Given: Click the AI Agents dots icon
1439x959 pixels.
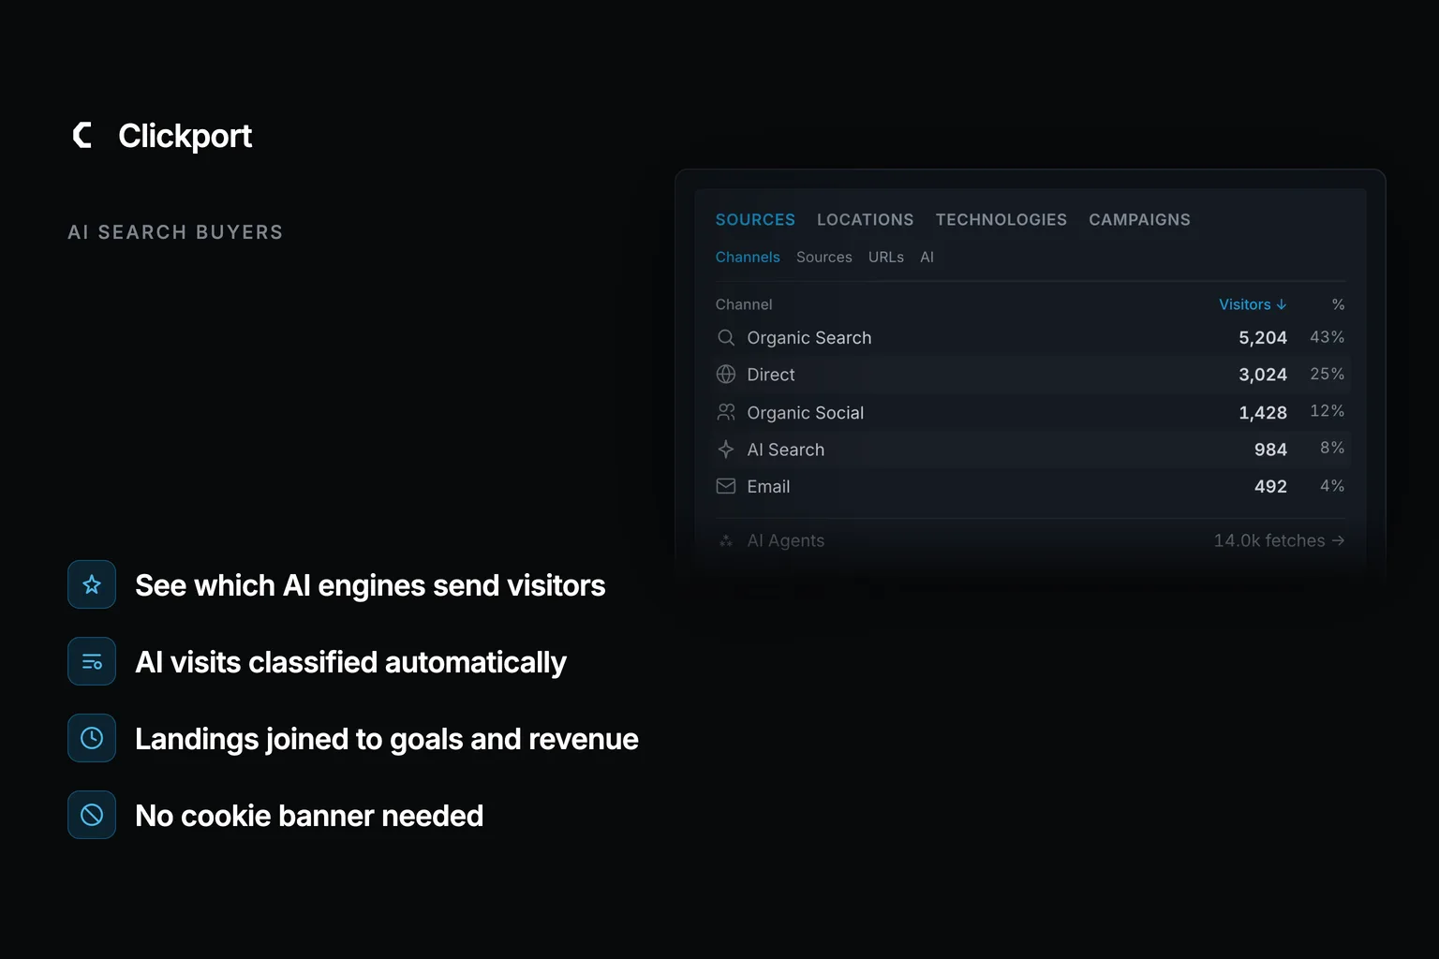Looking at the screenshot, I should click(726, 540).
